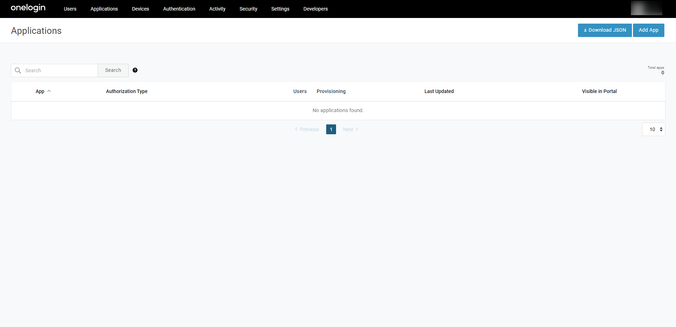Expand the 10 per-page dropdown
The image size is (676, 327).
[x=653, y=129]
